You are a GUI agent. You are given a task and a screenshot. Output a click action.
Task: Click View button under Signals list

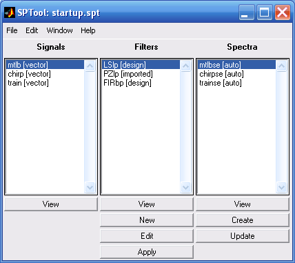tap(51, 204)
